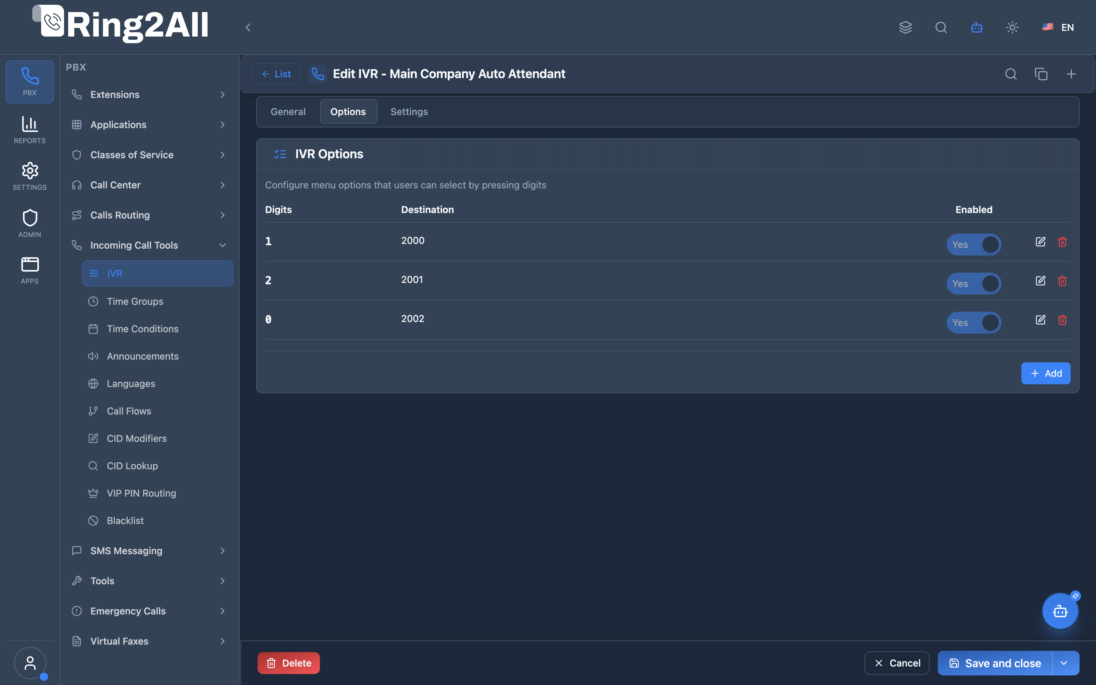1096x685 pixels.
Task: Open Blacklist in sidebar
Action: (158, 521)
